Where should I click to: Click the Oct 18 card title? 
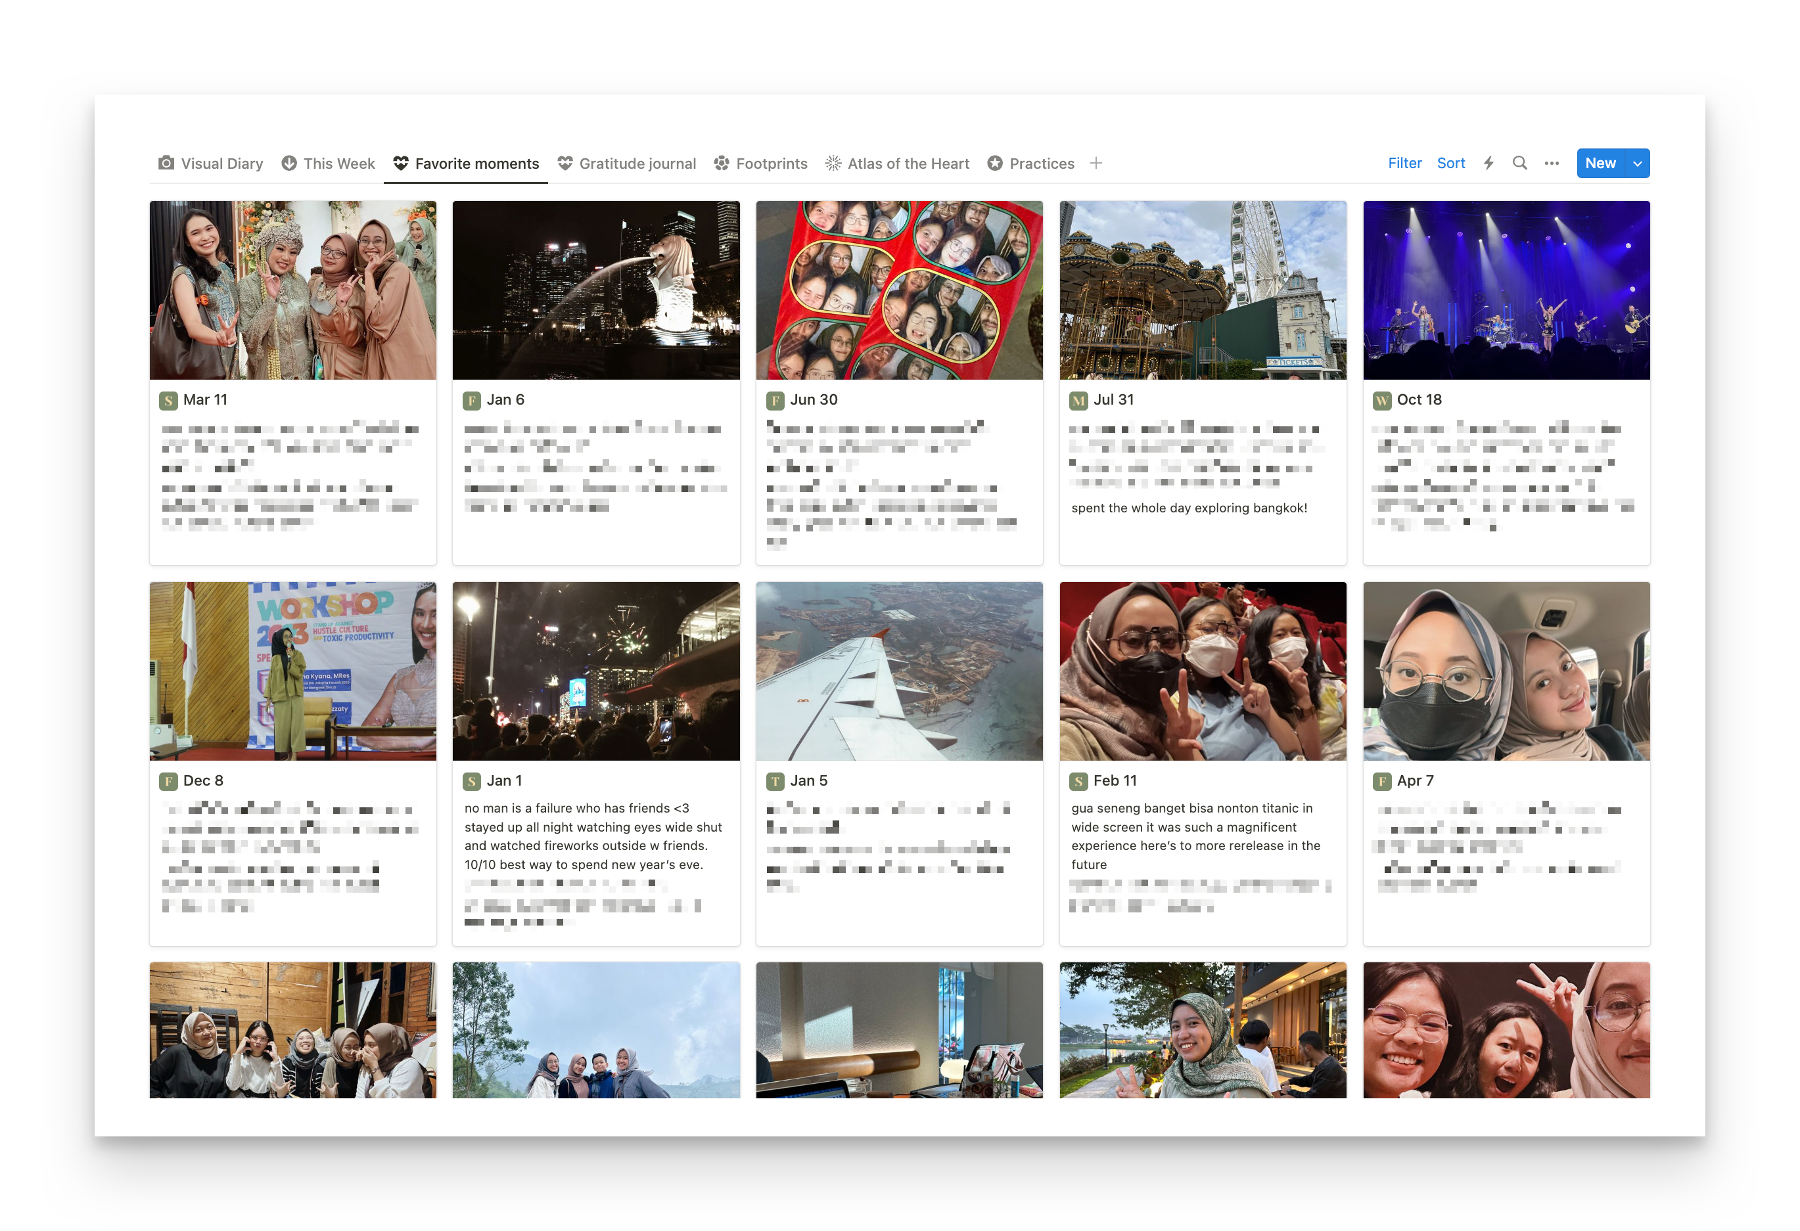point(1419,399)
